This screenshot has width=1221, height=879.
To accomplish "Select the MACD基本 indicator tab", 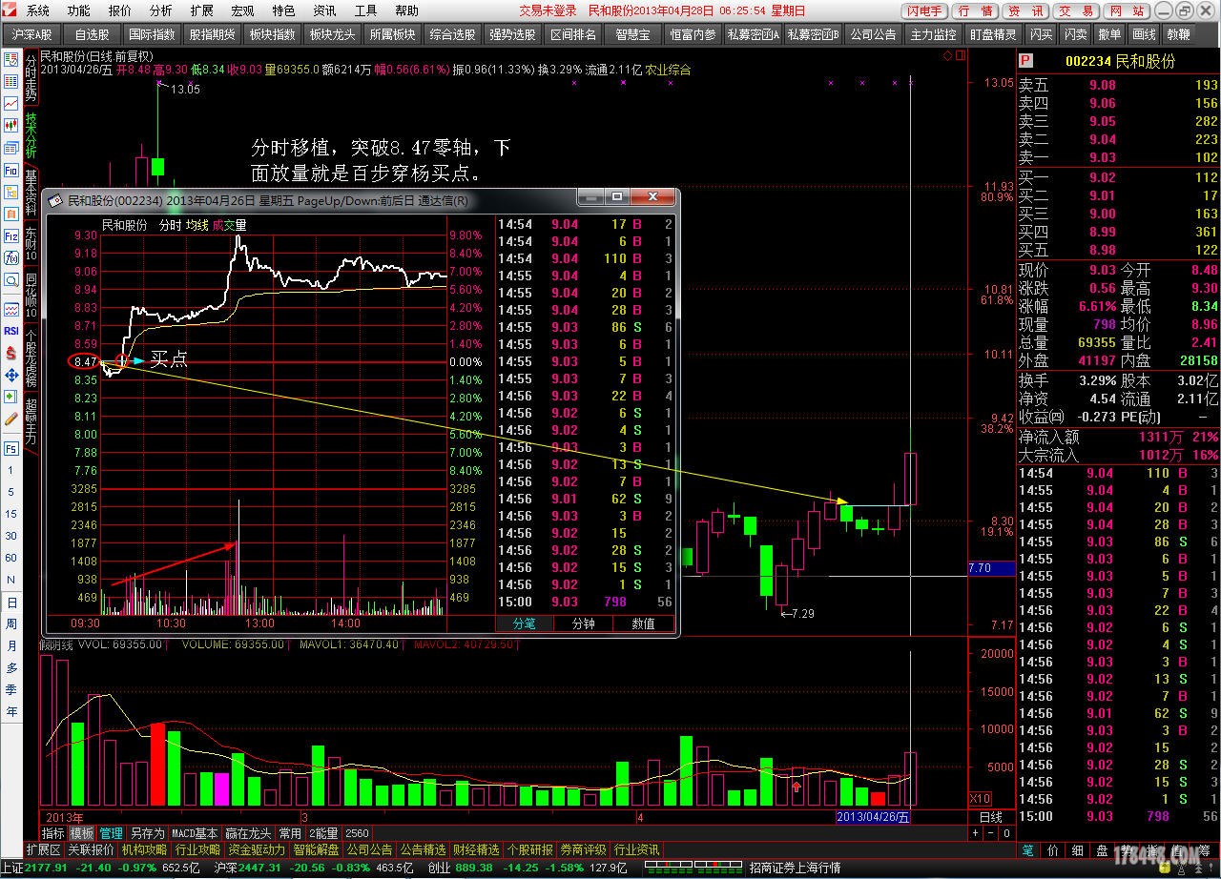I will (x=195, y=833).
